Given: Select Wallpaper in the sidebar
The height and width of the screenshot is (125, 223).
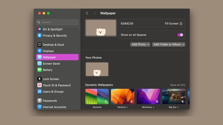Looking at the screenshot, I should (x=57, y=57).
